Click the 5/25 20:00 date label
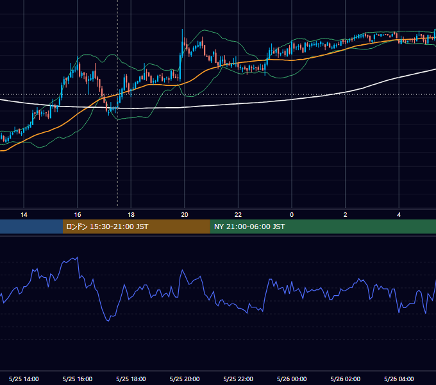436x385 pixels. click(185, 379)
